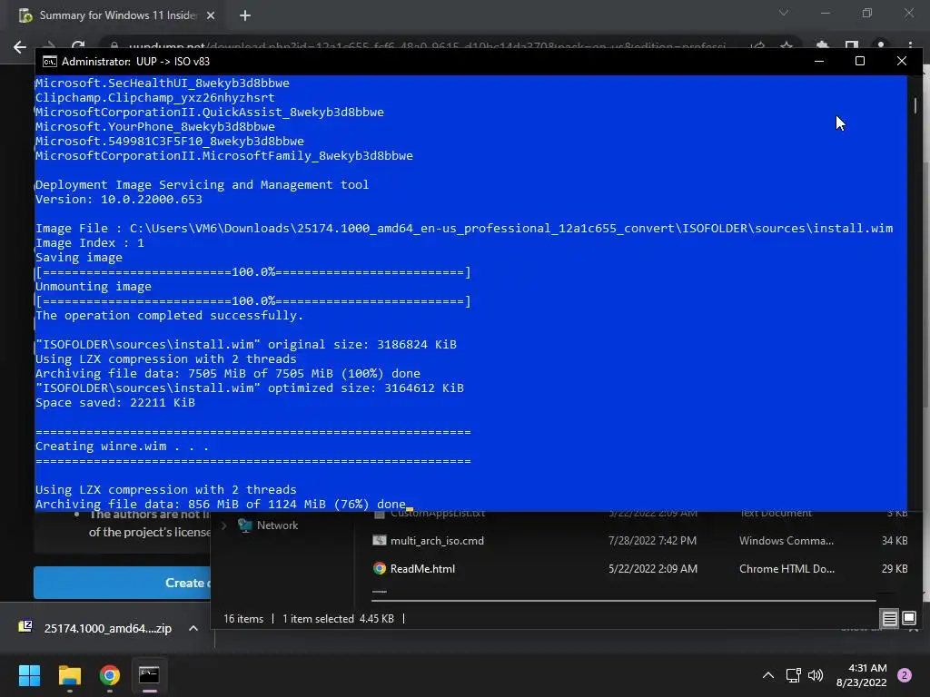Click the zip file icon in downloads bar
Screen dimensions: 930x697
(25, 626)
